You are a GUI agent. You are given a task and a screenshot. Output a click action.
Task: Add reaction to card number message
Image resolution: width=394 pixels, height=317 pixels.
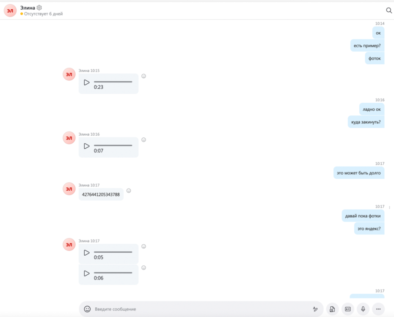pos(129,191)
